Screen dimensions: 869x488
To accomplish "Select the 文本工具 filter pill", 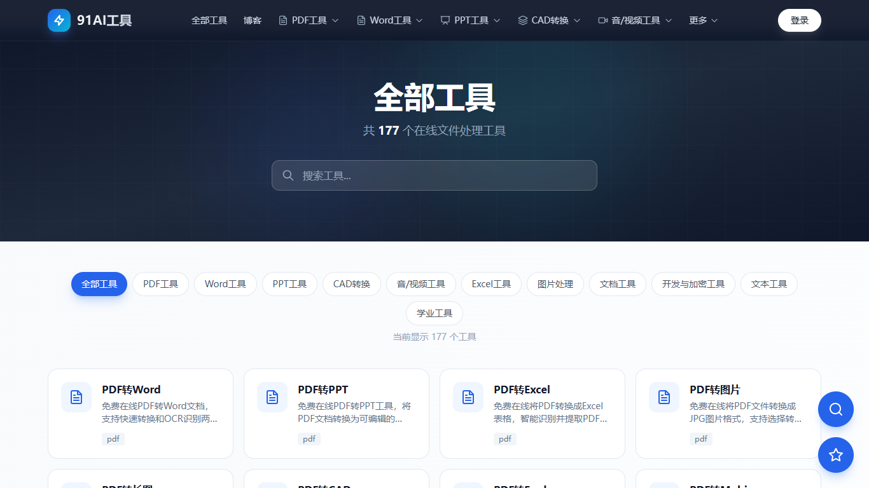I will coord(769,284).
